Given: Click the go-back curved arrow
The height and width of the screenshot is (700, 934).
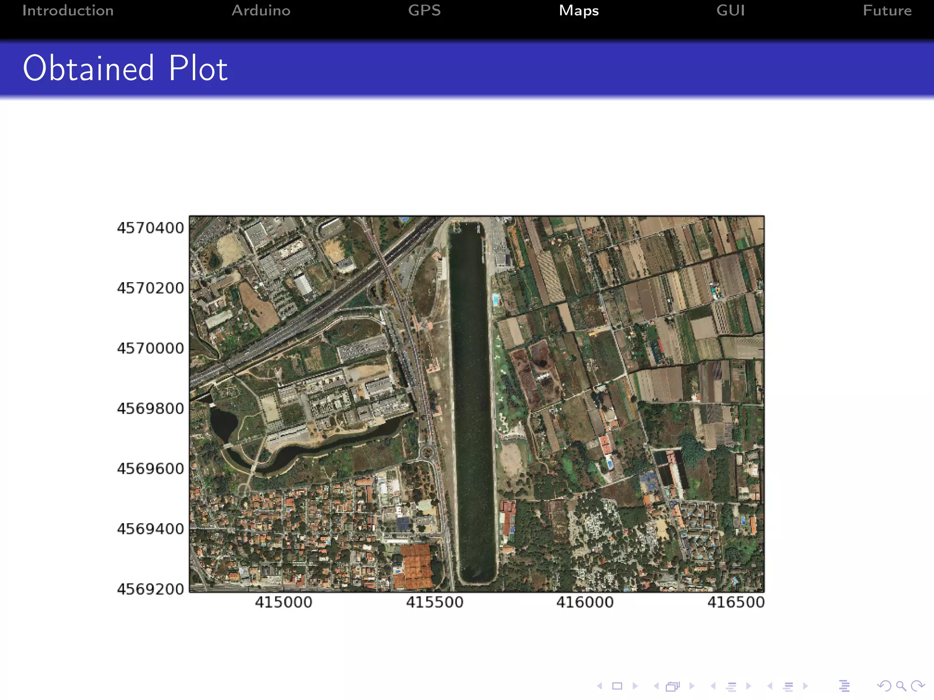Looking at the screenshot, I should pyautogui.click(x=884, y=686).
